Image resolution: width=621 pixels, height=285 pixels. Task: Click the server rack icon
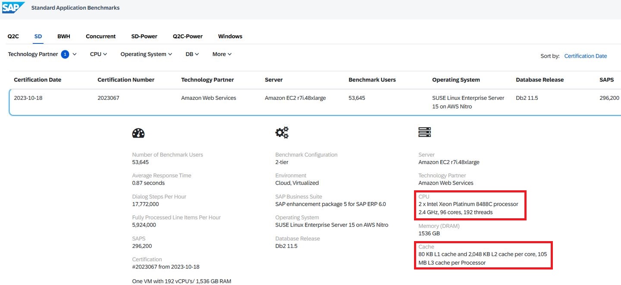click(425, 133)
